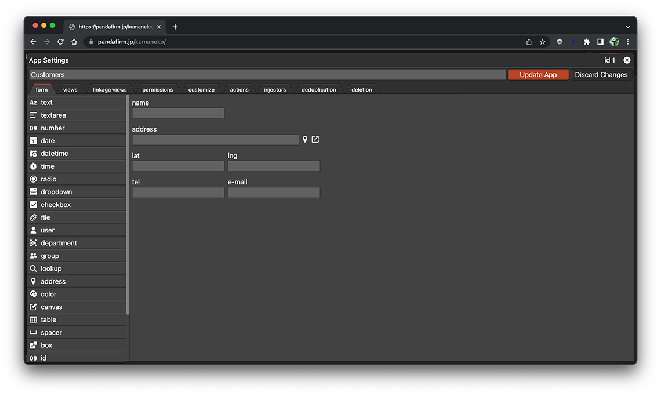The height and width of the screenshot is (396, 661).
Task: Select the department field type icon
Action: pos(33,243)
